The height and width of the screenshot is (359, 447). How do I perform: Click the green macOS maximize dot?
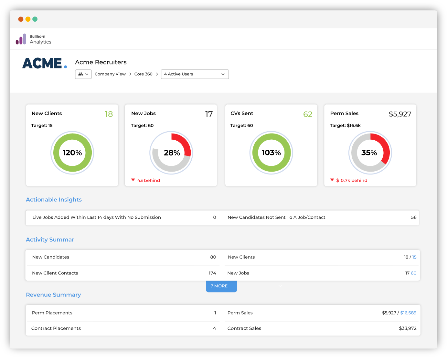pyautogui.click(x=35, y=19)
